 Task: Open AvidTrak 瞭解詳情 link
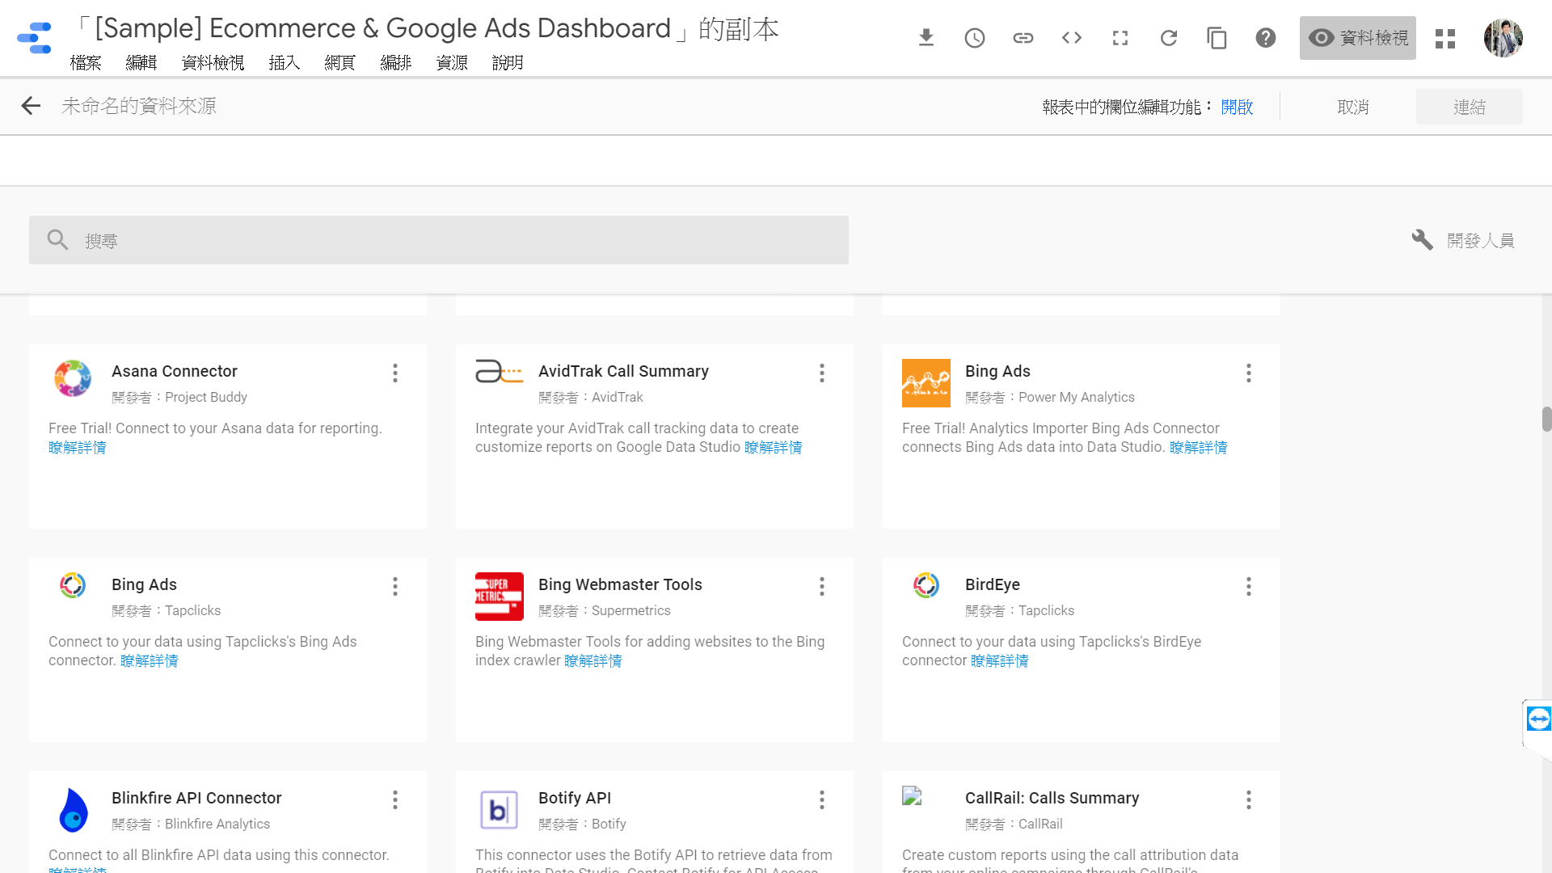(774, 448)
